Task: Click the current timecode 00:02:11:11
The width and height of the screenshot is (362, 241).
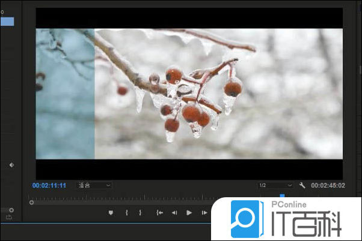Action: [x=49, y=185]
